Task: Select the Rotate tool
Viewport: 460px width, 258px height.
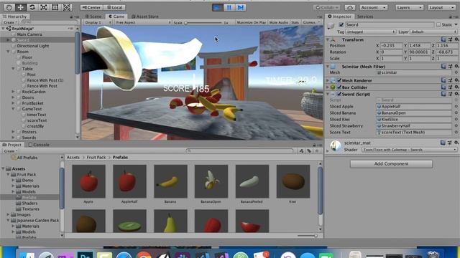Action: (32, 7)
